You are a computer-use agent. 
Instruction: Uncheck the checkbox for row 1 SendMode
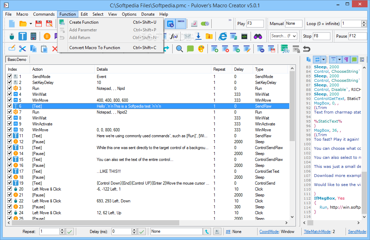(x=9, y=76)
